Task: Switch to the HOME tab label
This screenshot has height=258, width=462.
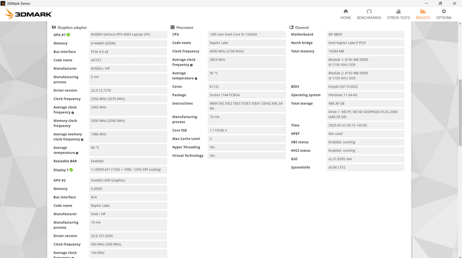Action: click(346, 18)
